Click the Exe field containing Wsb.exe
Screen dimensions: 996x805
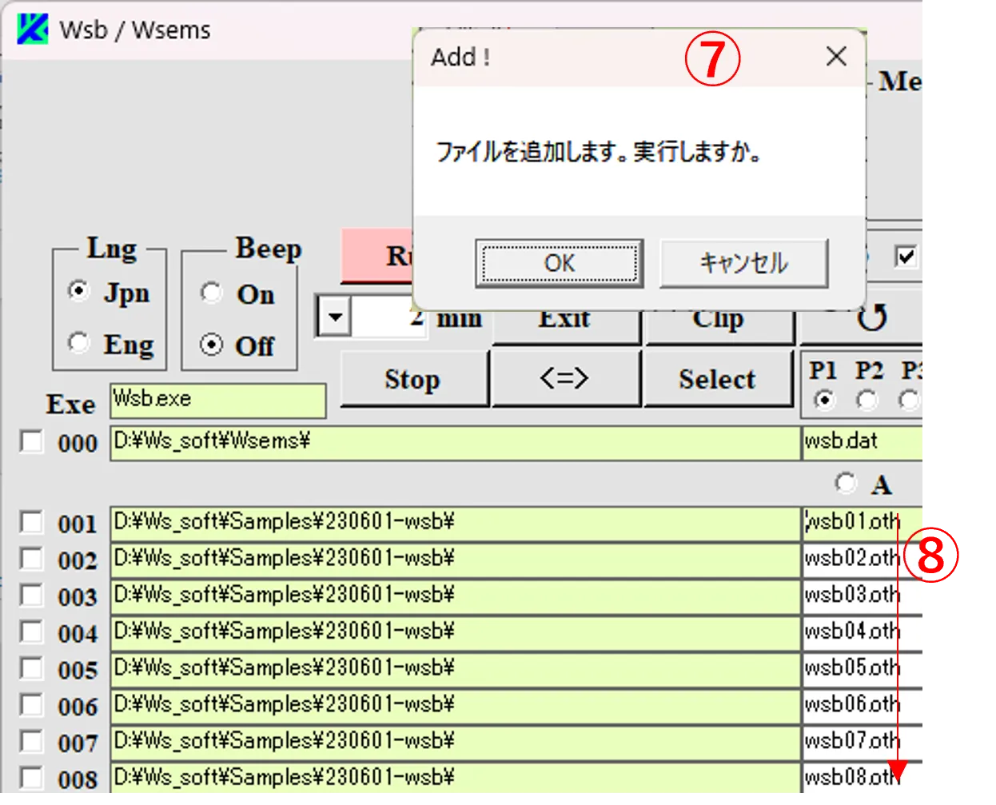point(217,400)
